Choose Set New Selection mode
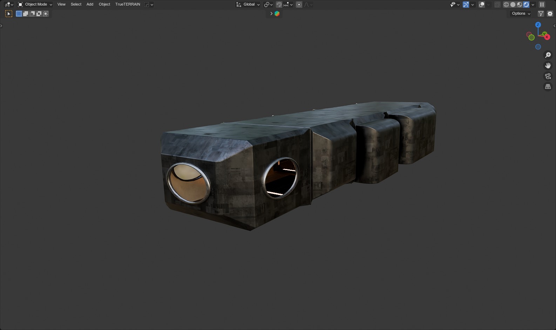This screenshot has height=330, width=556. click(x=19, y=14)
